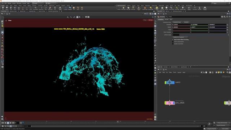The image size is (231, 130).
Task: Click the Translate X input field
Action: click(181, 25)
